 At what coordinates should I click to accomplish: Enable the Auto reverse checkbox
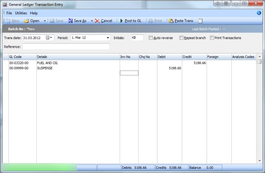[x=150, y=38]
